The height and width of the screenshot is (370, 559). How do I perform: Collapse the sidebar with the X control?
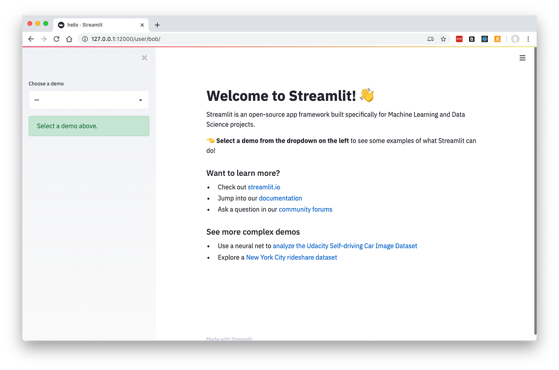pos(144,58)
